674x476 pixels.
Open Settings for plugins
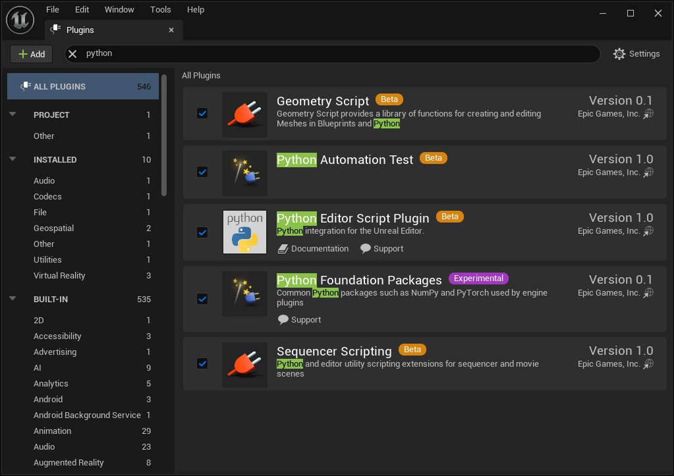point(636,54)
